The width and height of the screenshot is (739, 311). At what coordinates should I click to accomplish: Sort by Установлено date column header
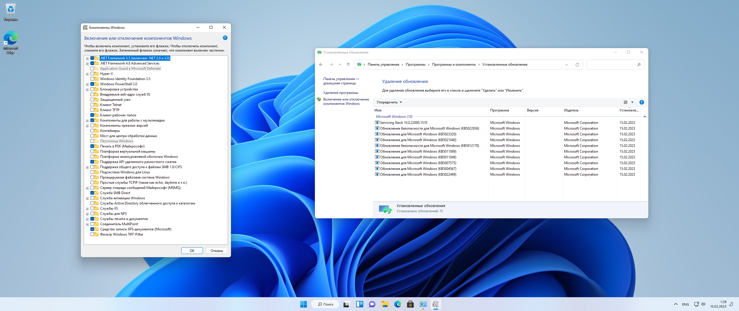629,110
